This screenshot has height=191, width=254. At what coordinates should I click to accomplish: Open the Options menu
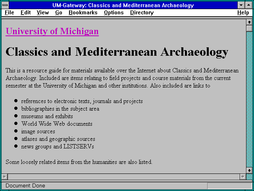pyautogui.click(x=114, y=12)
